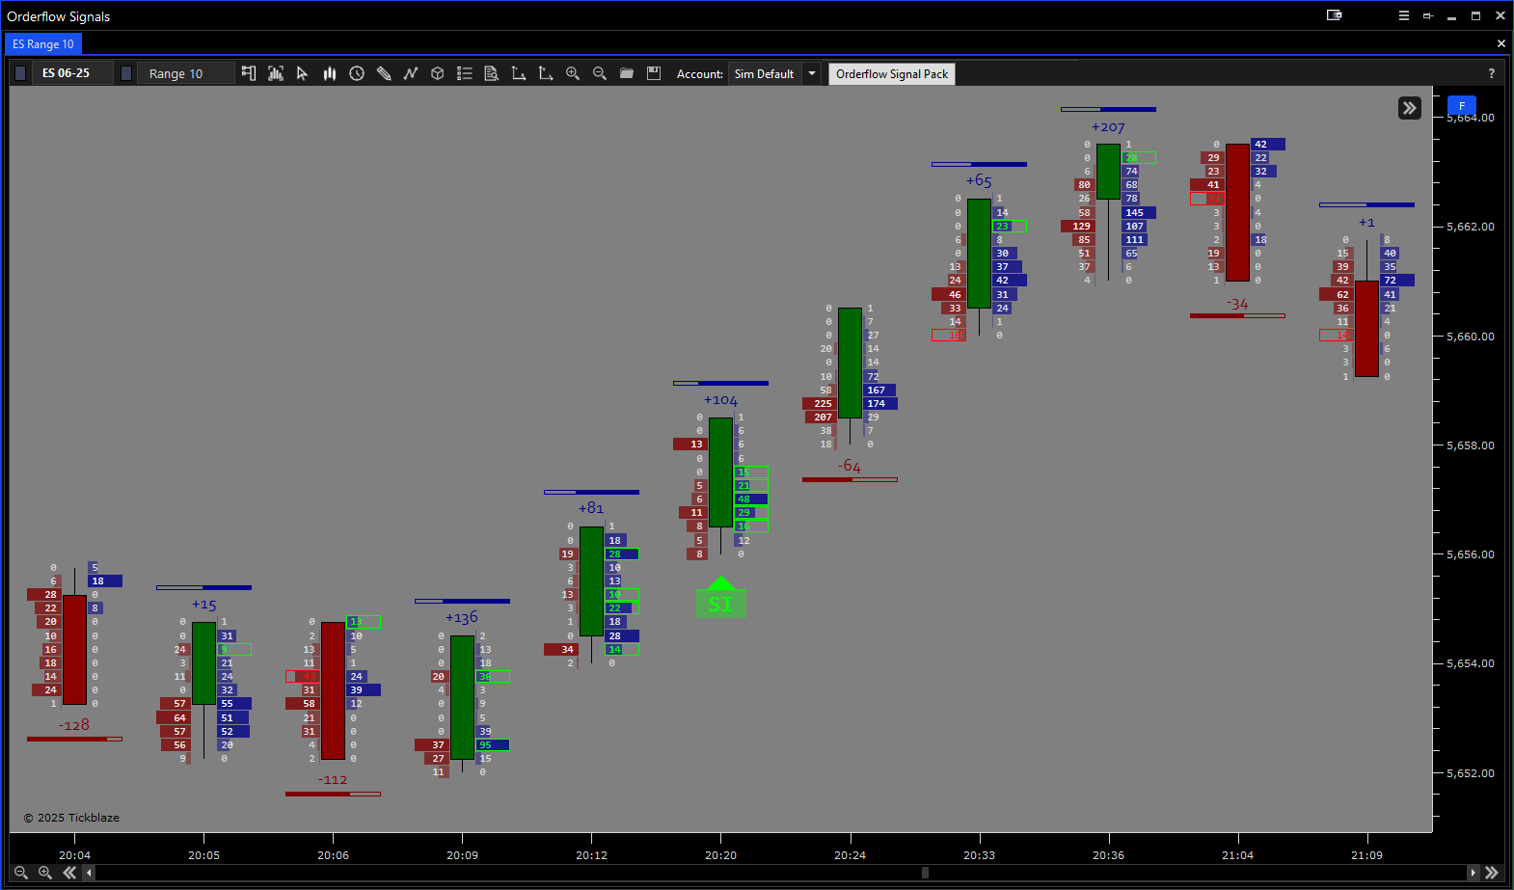Click the bottom-left zoom out magnifier
The image size is (1514, 890).
[21, 873]
